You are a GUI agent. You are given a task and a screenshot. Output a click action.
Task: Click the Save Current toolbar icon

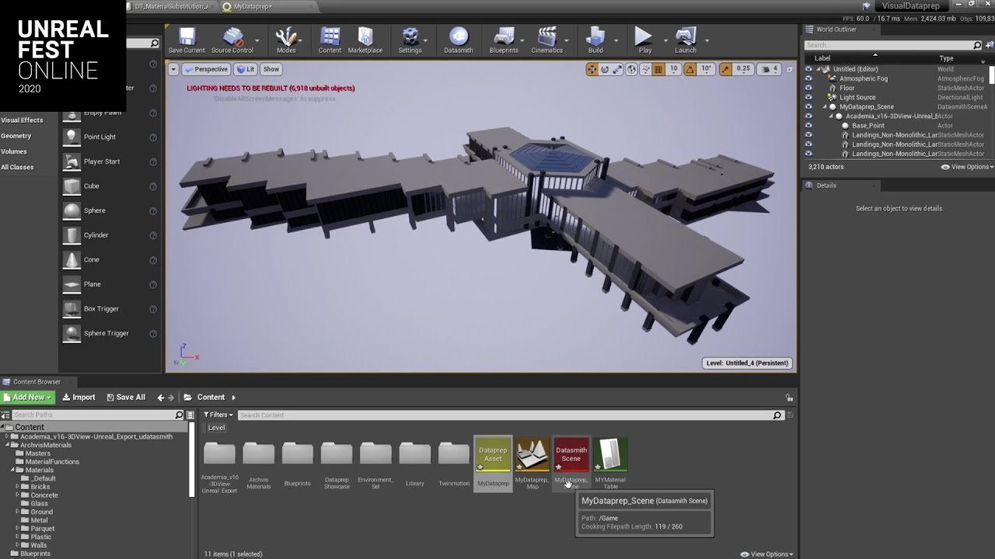point(187,40)
